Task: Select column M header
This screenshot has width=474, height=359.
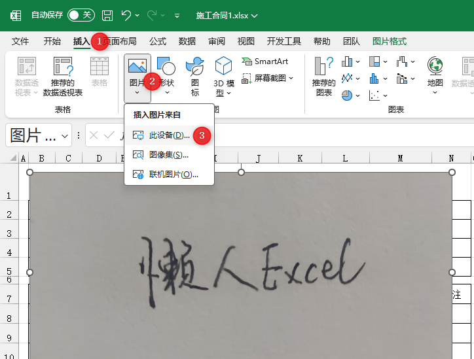Action: tap(400, 158)
